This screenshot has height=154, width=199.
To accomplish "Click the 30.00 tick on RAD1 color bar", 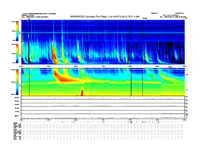I will 14,54.
